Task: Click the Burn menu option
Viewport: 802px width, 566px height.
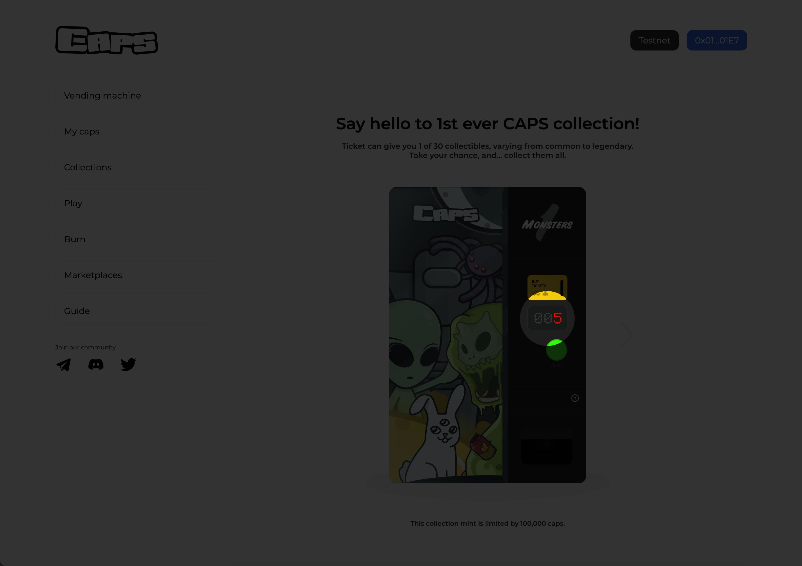Action: click(x=75, y=239)
